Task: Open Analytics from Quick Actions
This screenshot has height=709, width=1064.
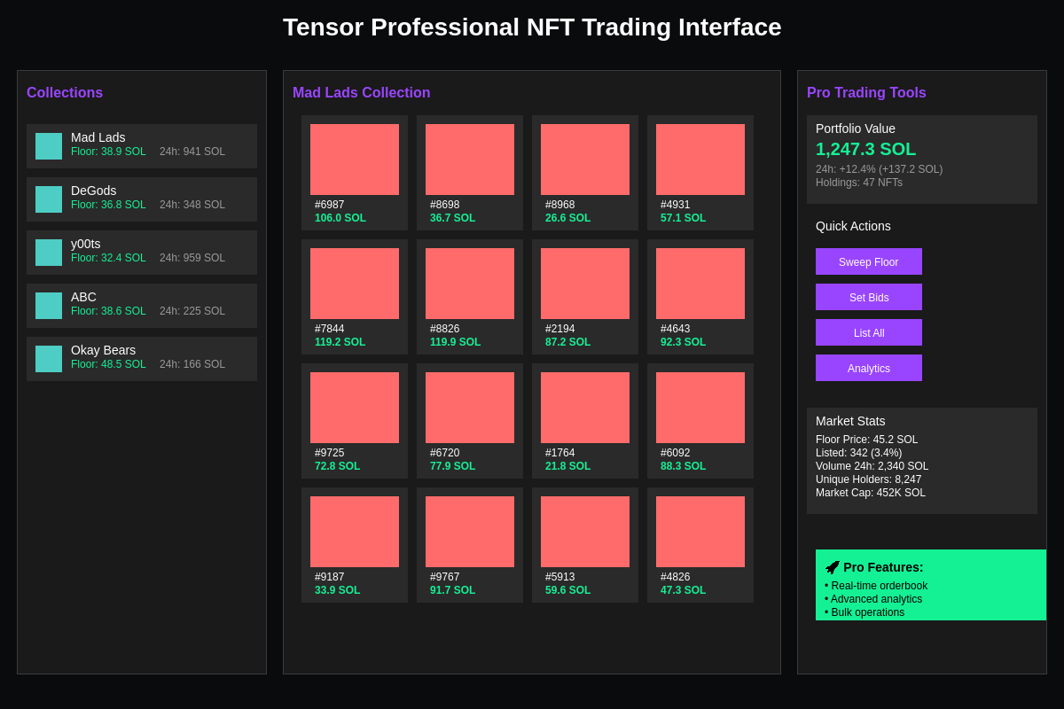Action: [869, 368]
